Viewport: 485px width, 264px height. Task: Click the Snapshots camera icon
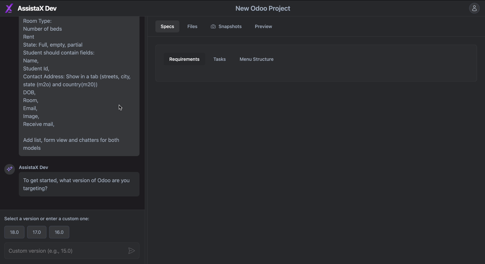point(213,27)
